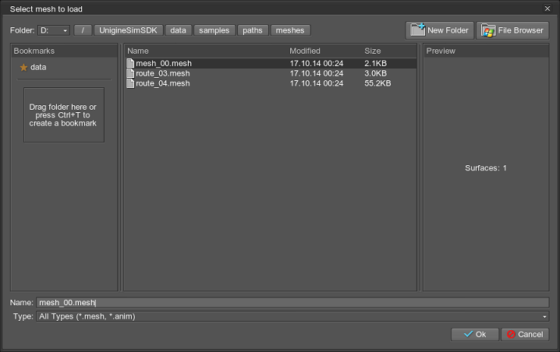Image resolution: width=560 pixels, height=352 pixels.
Task: Sort files by Name column header
Action: [x=203, y=51]
